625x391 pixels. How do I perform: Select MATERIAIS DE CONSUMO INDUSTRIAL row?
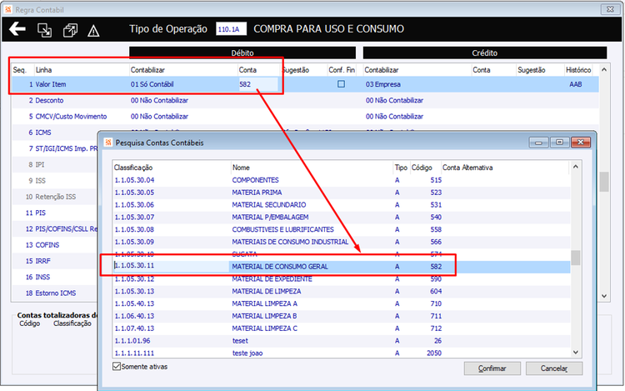(x=341, y=242)
